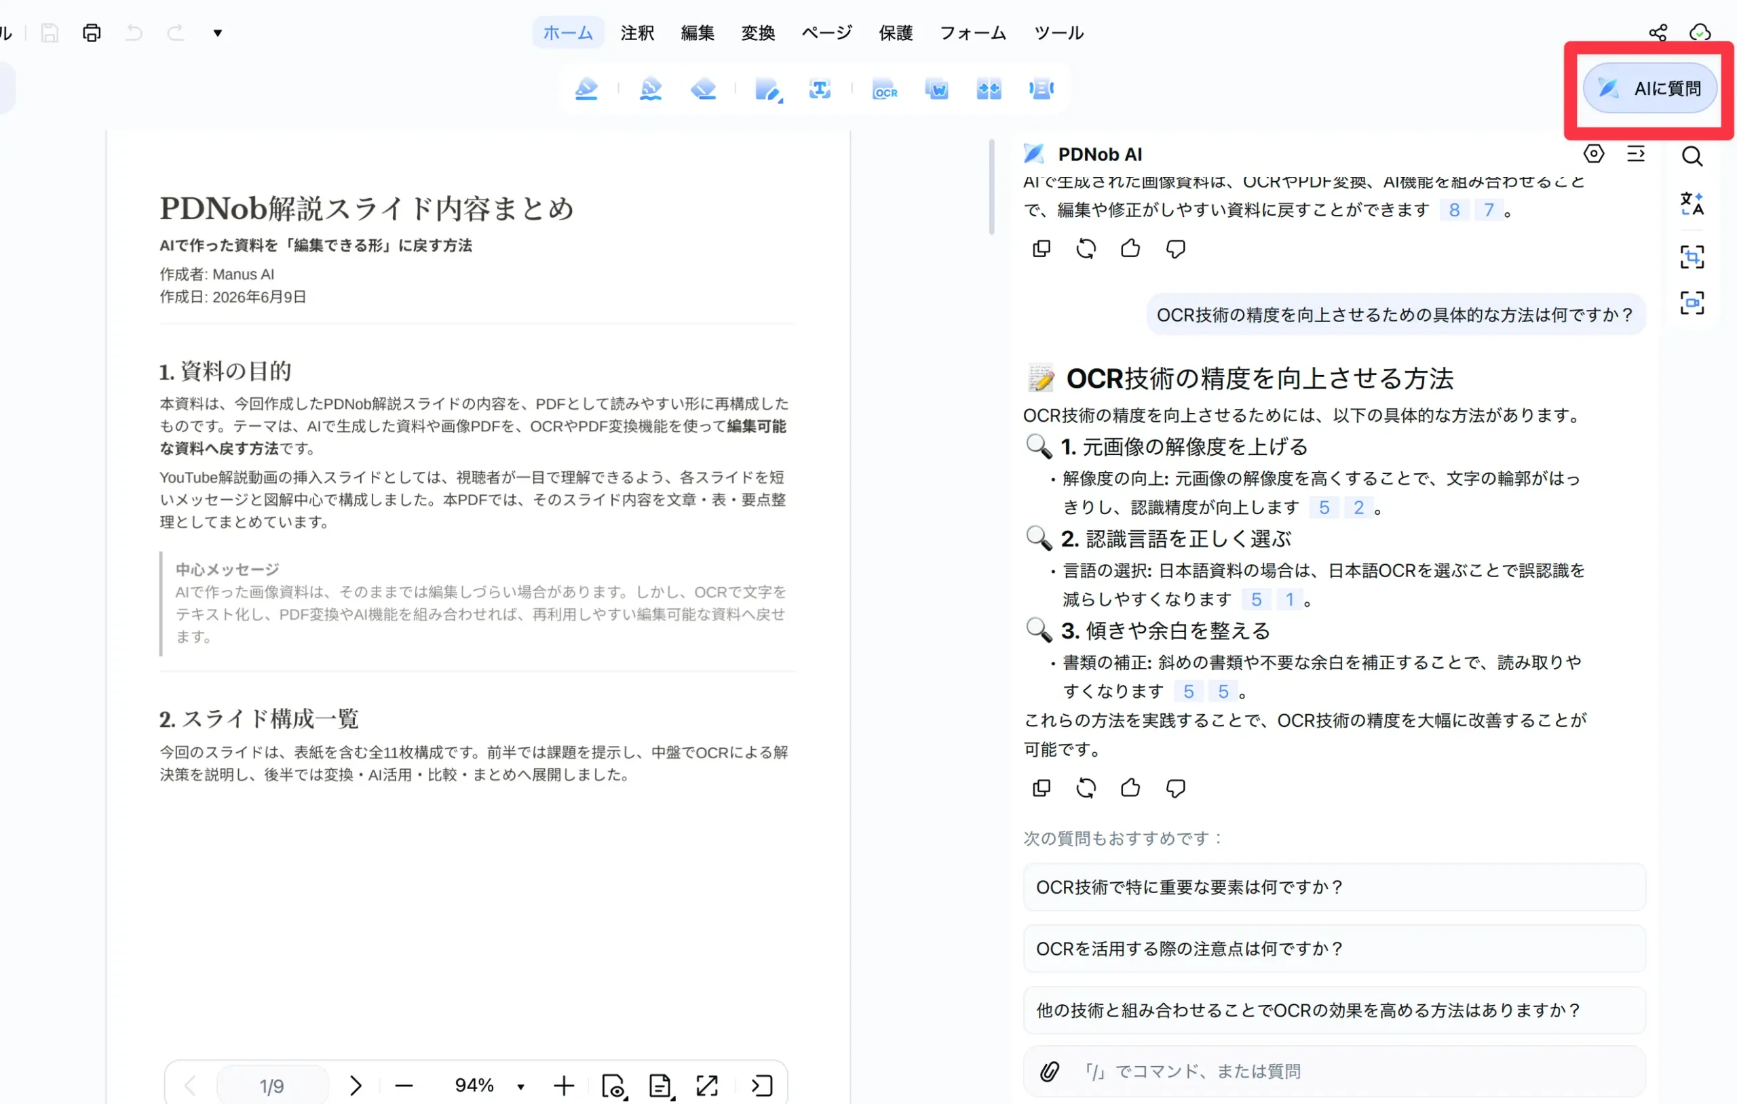Ask suggested question OCR技術で特に重要な要素は何ですか？
The width and height of the screenshot is (1737, 1104).
tap(1334, 887)
